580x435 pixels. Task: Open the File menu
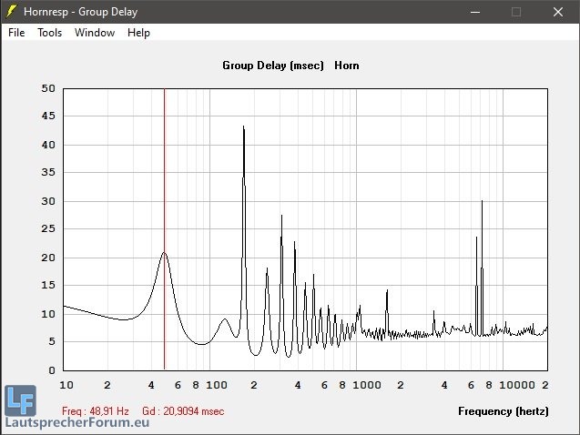[16, 33]
